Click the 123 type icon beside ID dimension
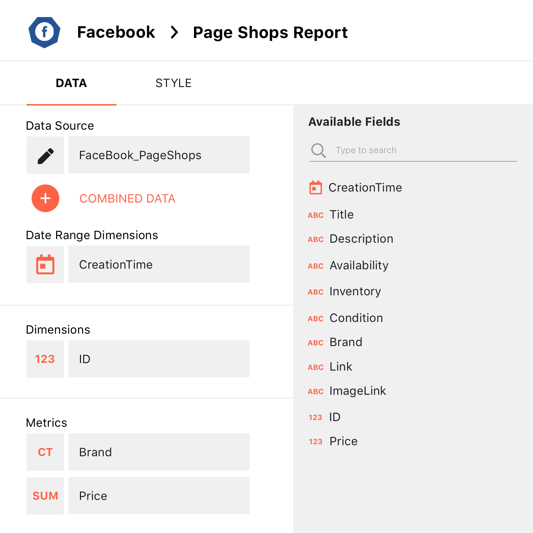Image resolution: width=533 pixels, height=533 pixels. tap(45, 359)
